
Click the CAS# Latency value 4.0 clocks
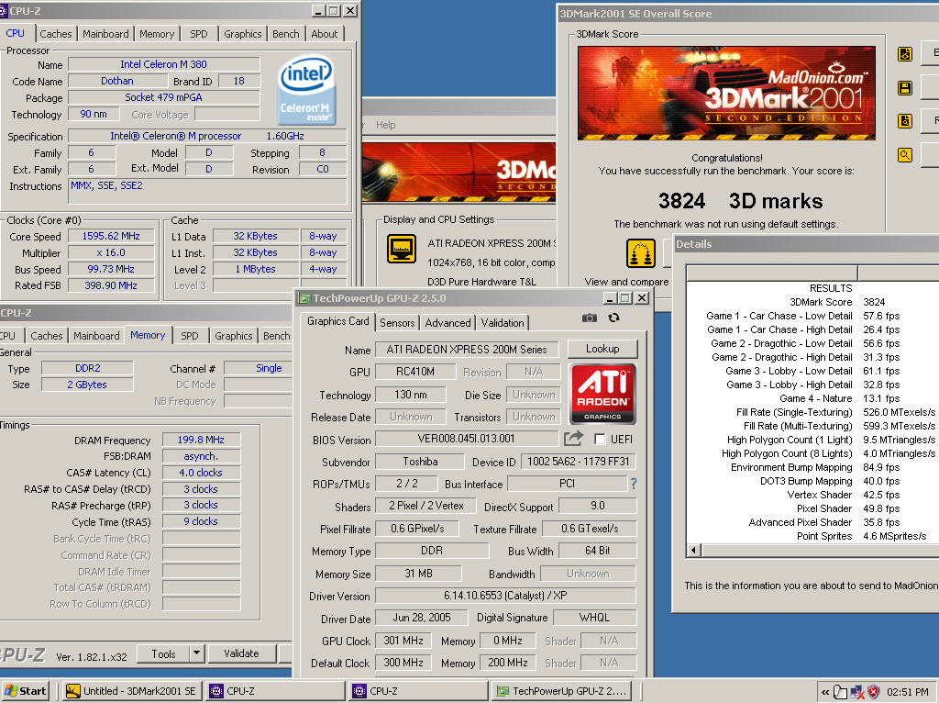201,473
